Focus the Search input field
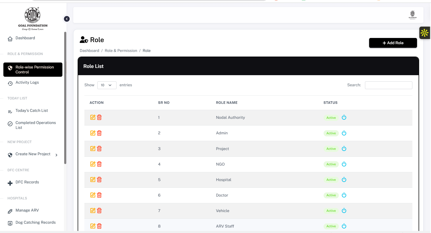This screenshot has width=431, height=233. (x=389, y=85)
